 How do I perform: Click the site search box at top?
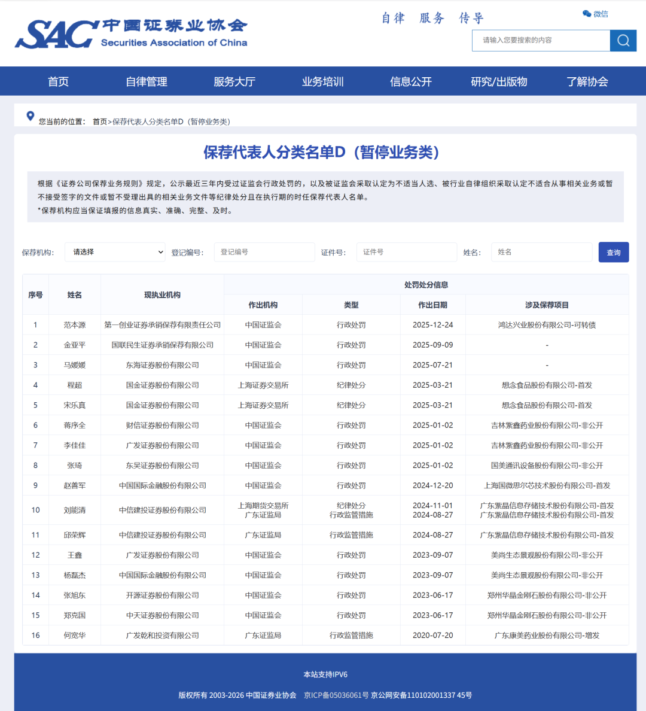click(x=541, y=41)
